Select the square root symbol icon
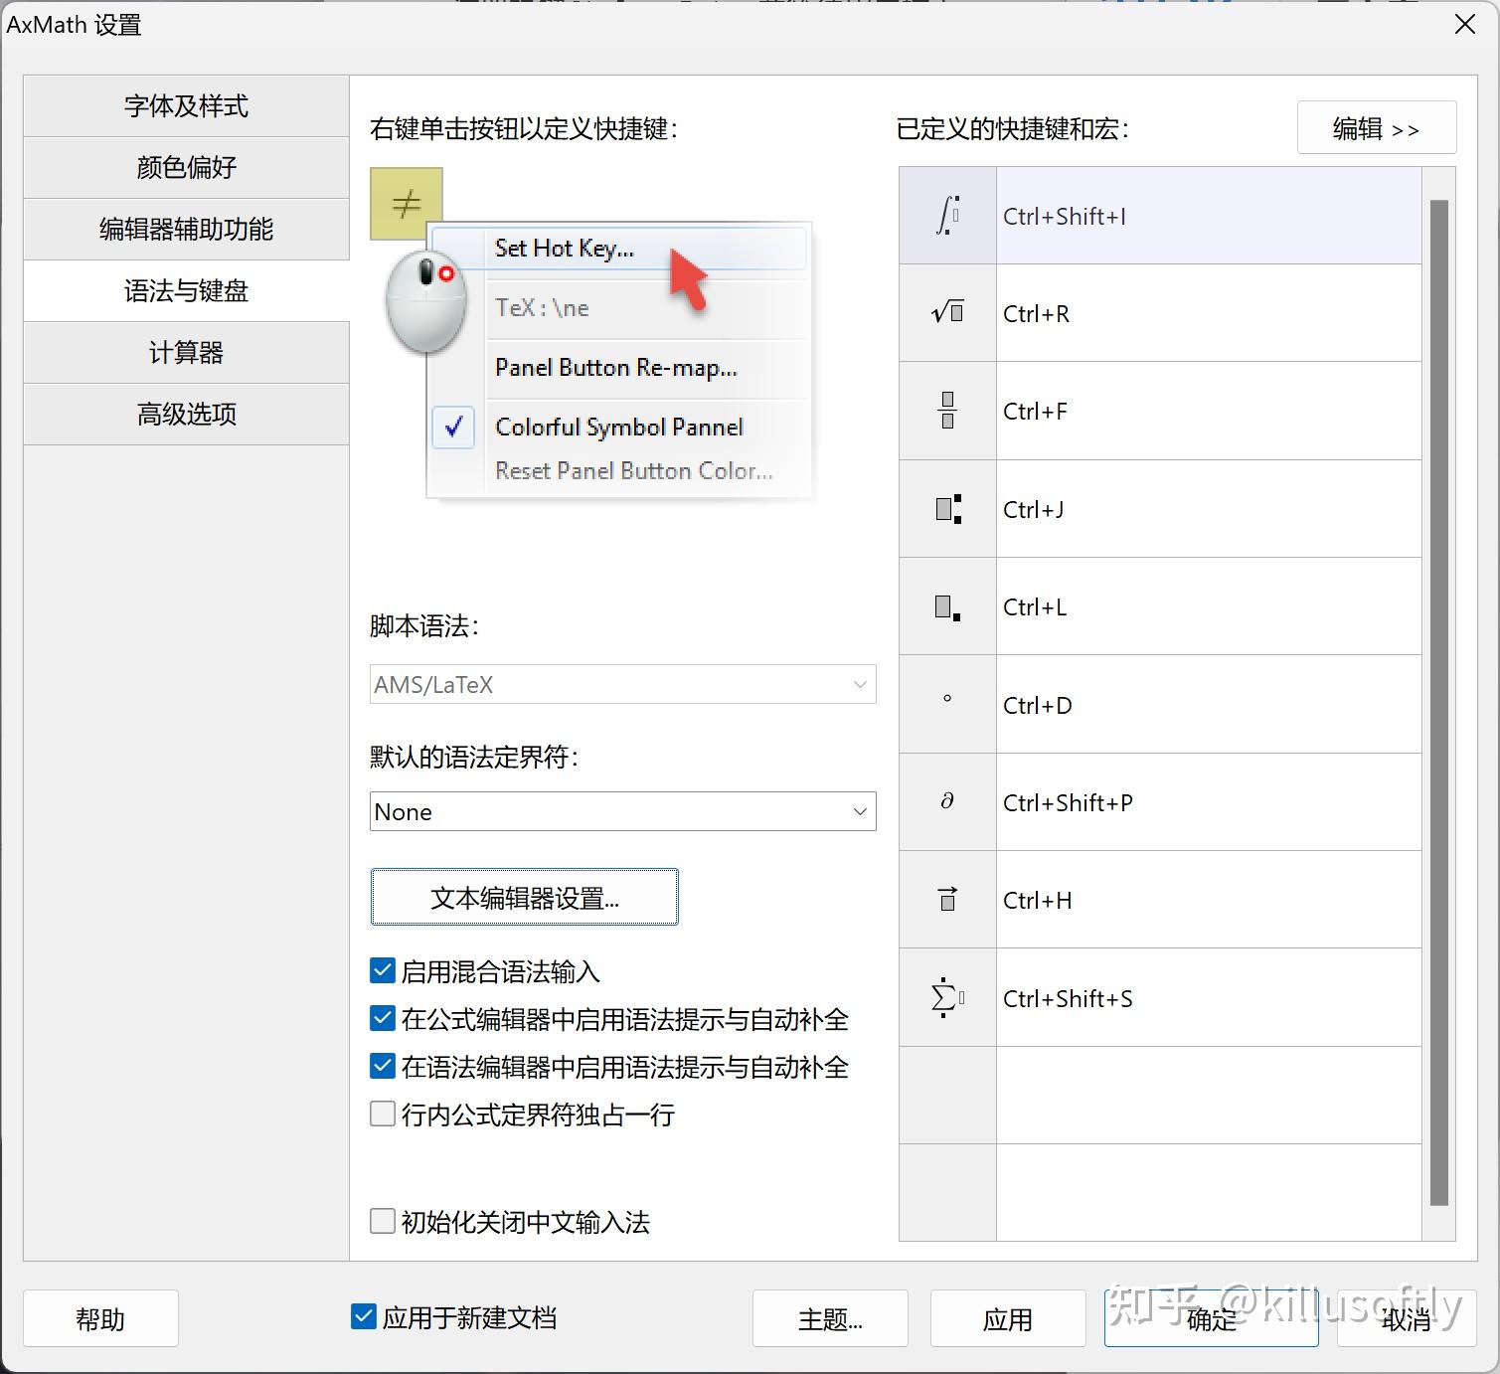The height and width of the screenshot is (1374, 1500). (x=946, y=312)
